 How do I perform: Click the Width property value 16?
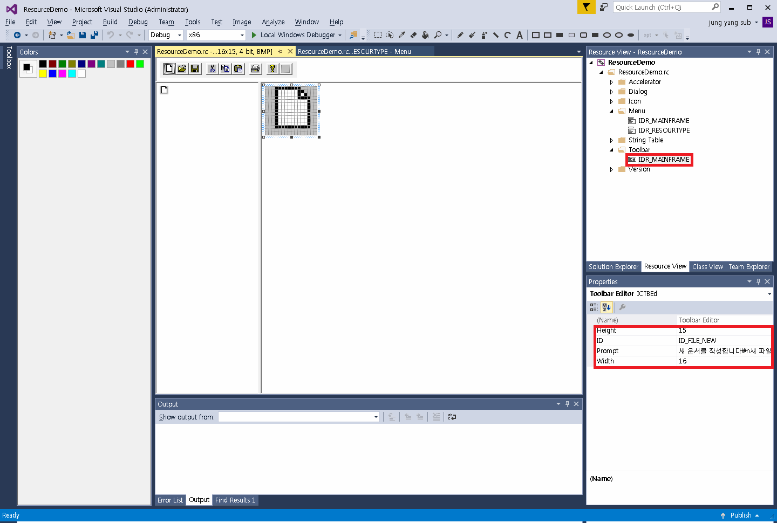[x=725, y=361]
